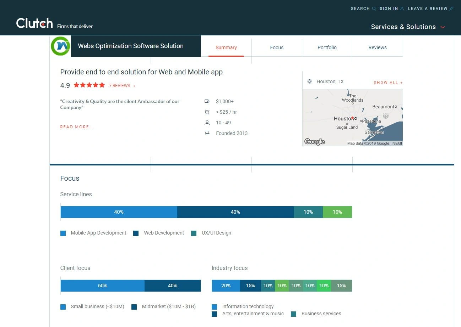This screenshot has height=327, width=461.
Task: Click the chevron next to 7 REVIEWS
Action: click(x=134, y=86)
